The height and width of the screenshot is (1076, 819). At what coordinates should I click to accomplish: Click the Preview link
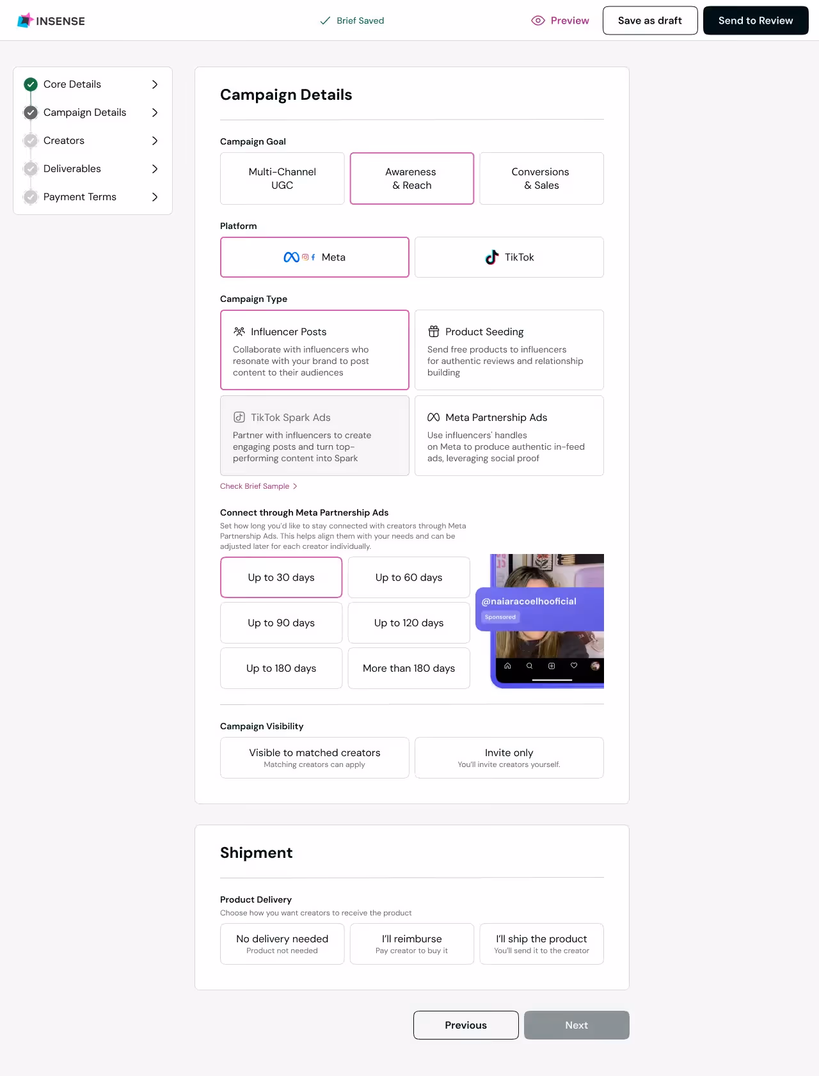coord(561,20)
